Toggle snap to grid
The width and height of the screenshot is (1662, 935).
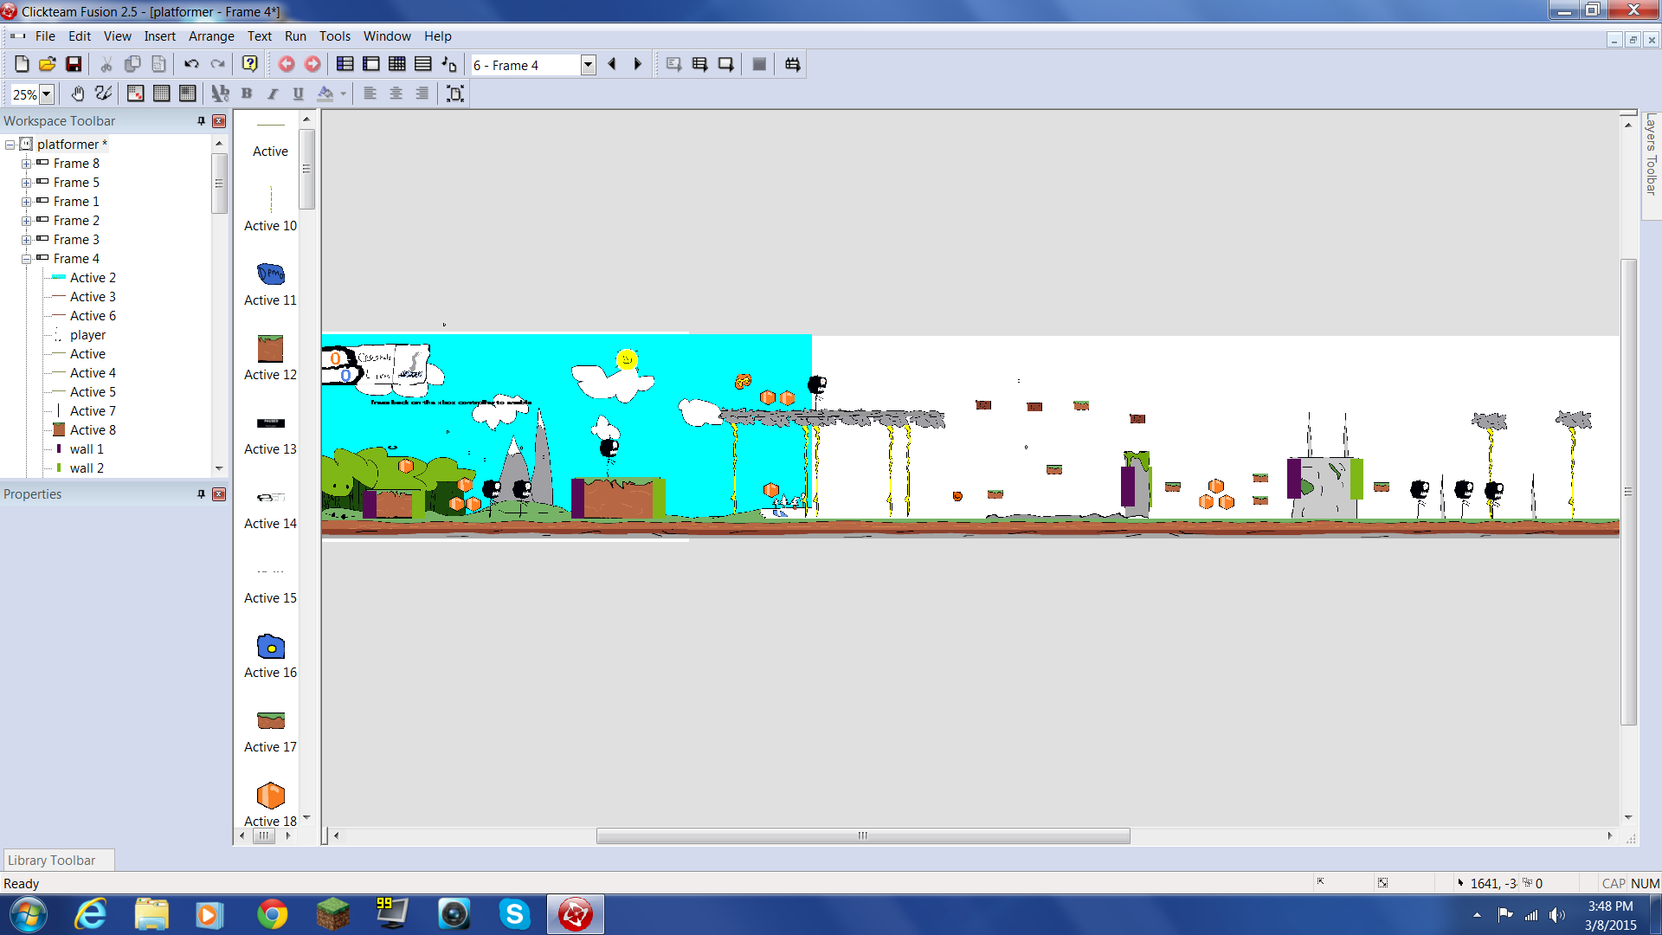(x=188, y=93)
